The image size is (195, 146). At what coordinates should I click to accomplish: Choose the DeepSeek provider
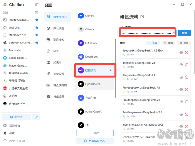click(x=95, y=57)
